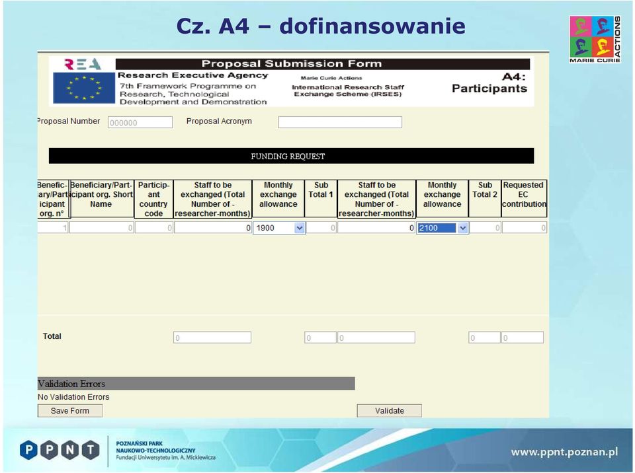Click the European Union flag icon

tap(84, 88)
